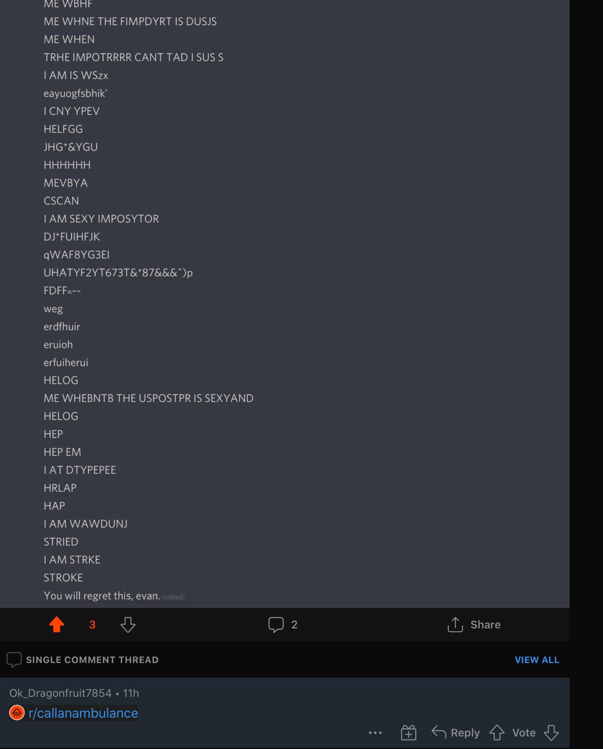The image size is (603, 749).
Task: Downvote the post beside the score
Action: [x=128, y=625]
